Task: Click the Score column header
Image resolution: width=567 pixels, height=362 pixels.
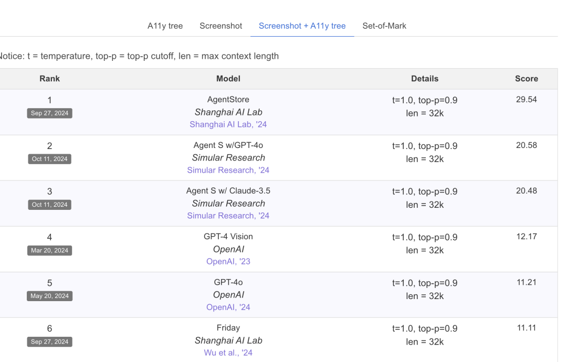Action: [x=526, y=79]
